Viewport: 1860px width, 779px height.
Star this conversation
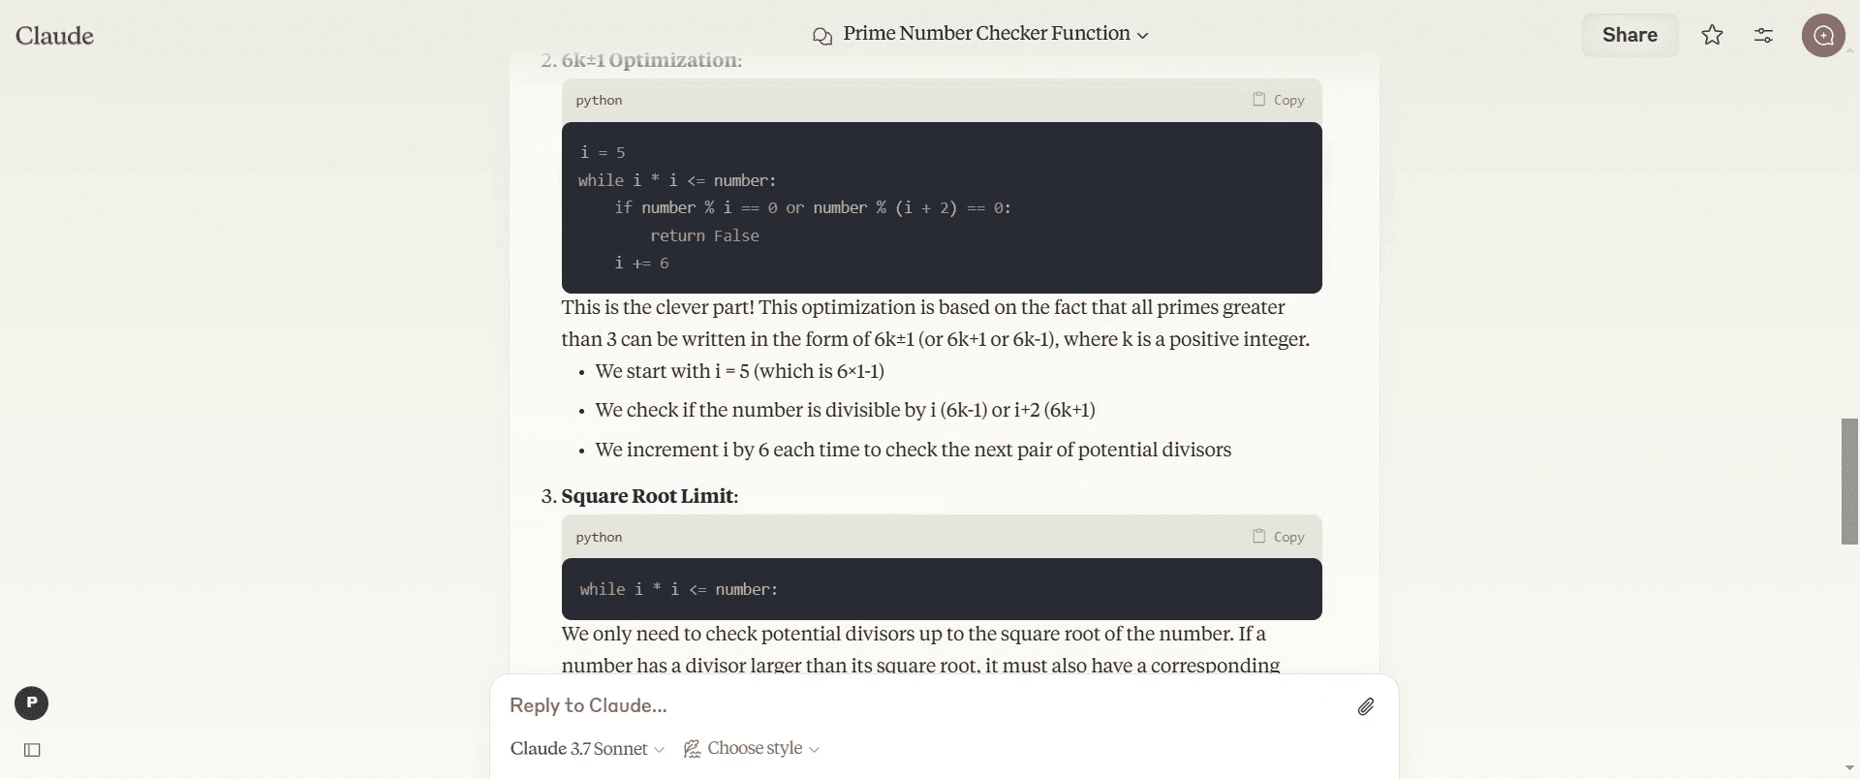(x=1712, y=36)
